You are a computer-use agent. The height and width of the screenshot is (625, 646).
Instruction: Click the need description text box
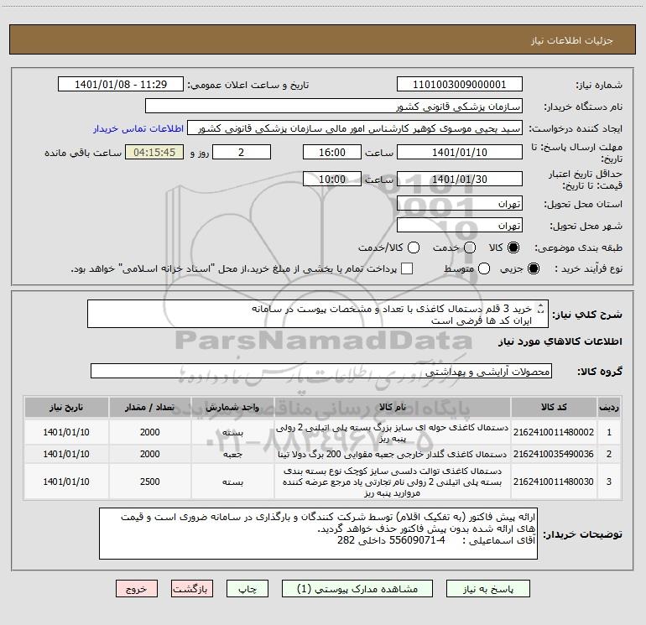(x=318, y=314)
